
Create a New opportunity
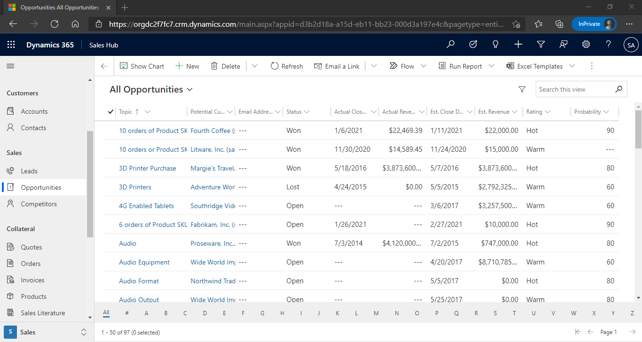(187, 66)
